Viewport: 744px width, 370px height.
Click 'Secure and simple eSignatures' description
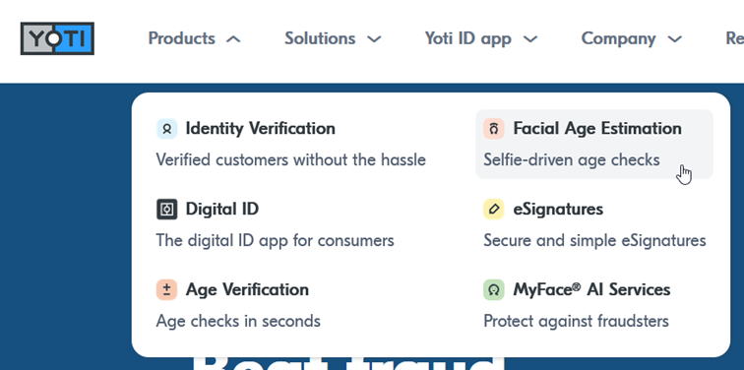pos(594,241)
